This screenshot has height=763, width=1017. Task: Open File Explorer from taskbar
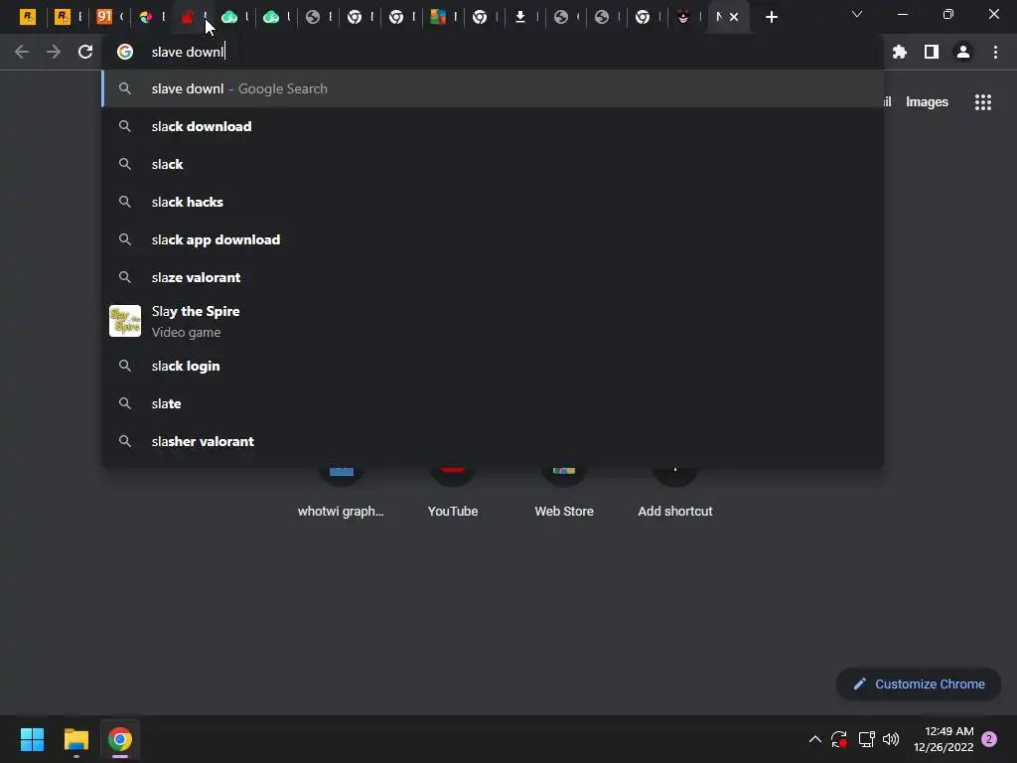tap(75, 739)
